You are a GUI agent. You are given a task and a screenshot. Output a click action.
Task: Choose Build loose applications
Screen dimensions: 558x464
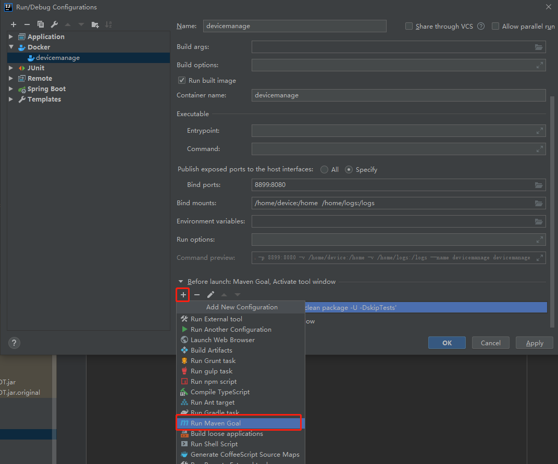click(x=241, y=434)
